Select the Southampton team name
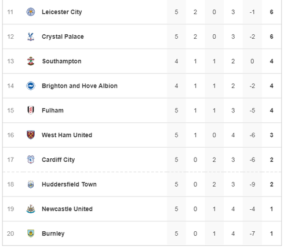Viewport: 284px width, 248px height. point(61,61)
